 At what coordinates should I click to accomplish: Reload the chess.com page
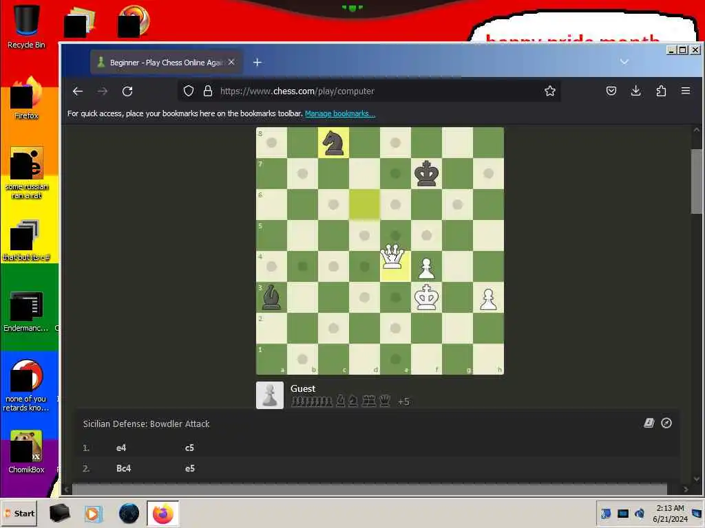coord(127,91)
